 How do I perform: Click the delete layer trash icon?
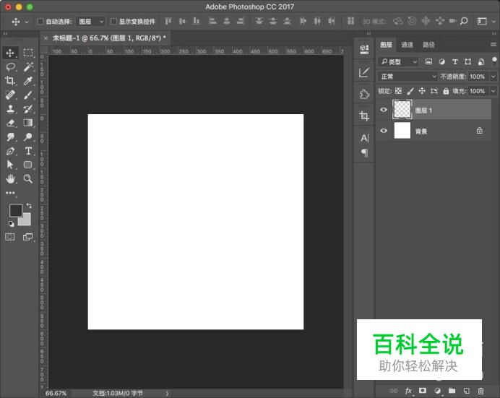[480, 391]
